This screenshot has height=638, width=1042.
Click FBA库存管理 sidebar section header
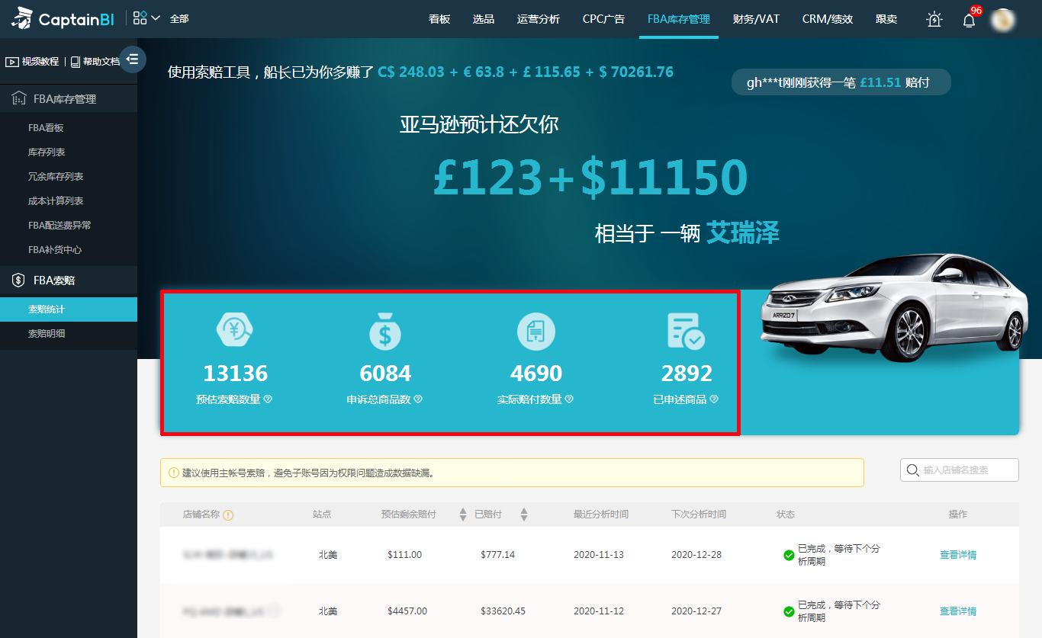69,99
